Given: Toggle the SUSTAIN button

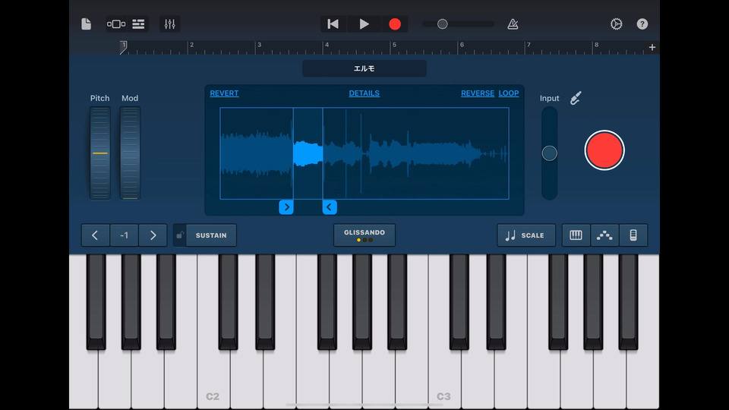Looking at the screenshot, I should (x=211, y=235).
